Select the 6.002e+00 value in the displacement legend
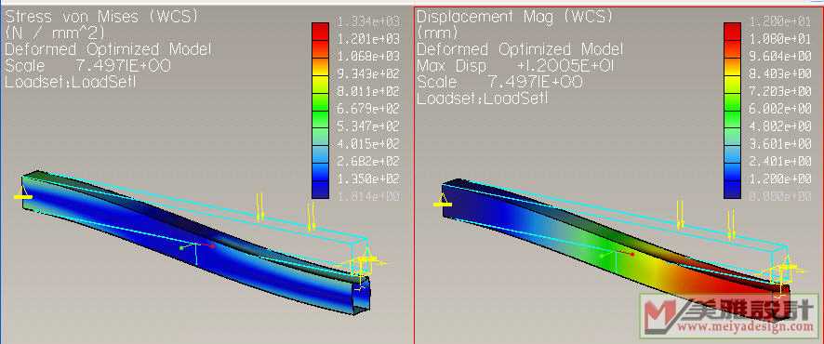The height and width of the screenshot is (344, 824). click(x=779, y=109)
